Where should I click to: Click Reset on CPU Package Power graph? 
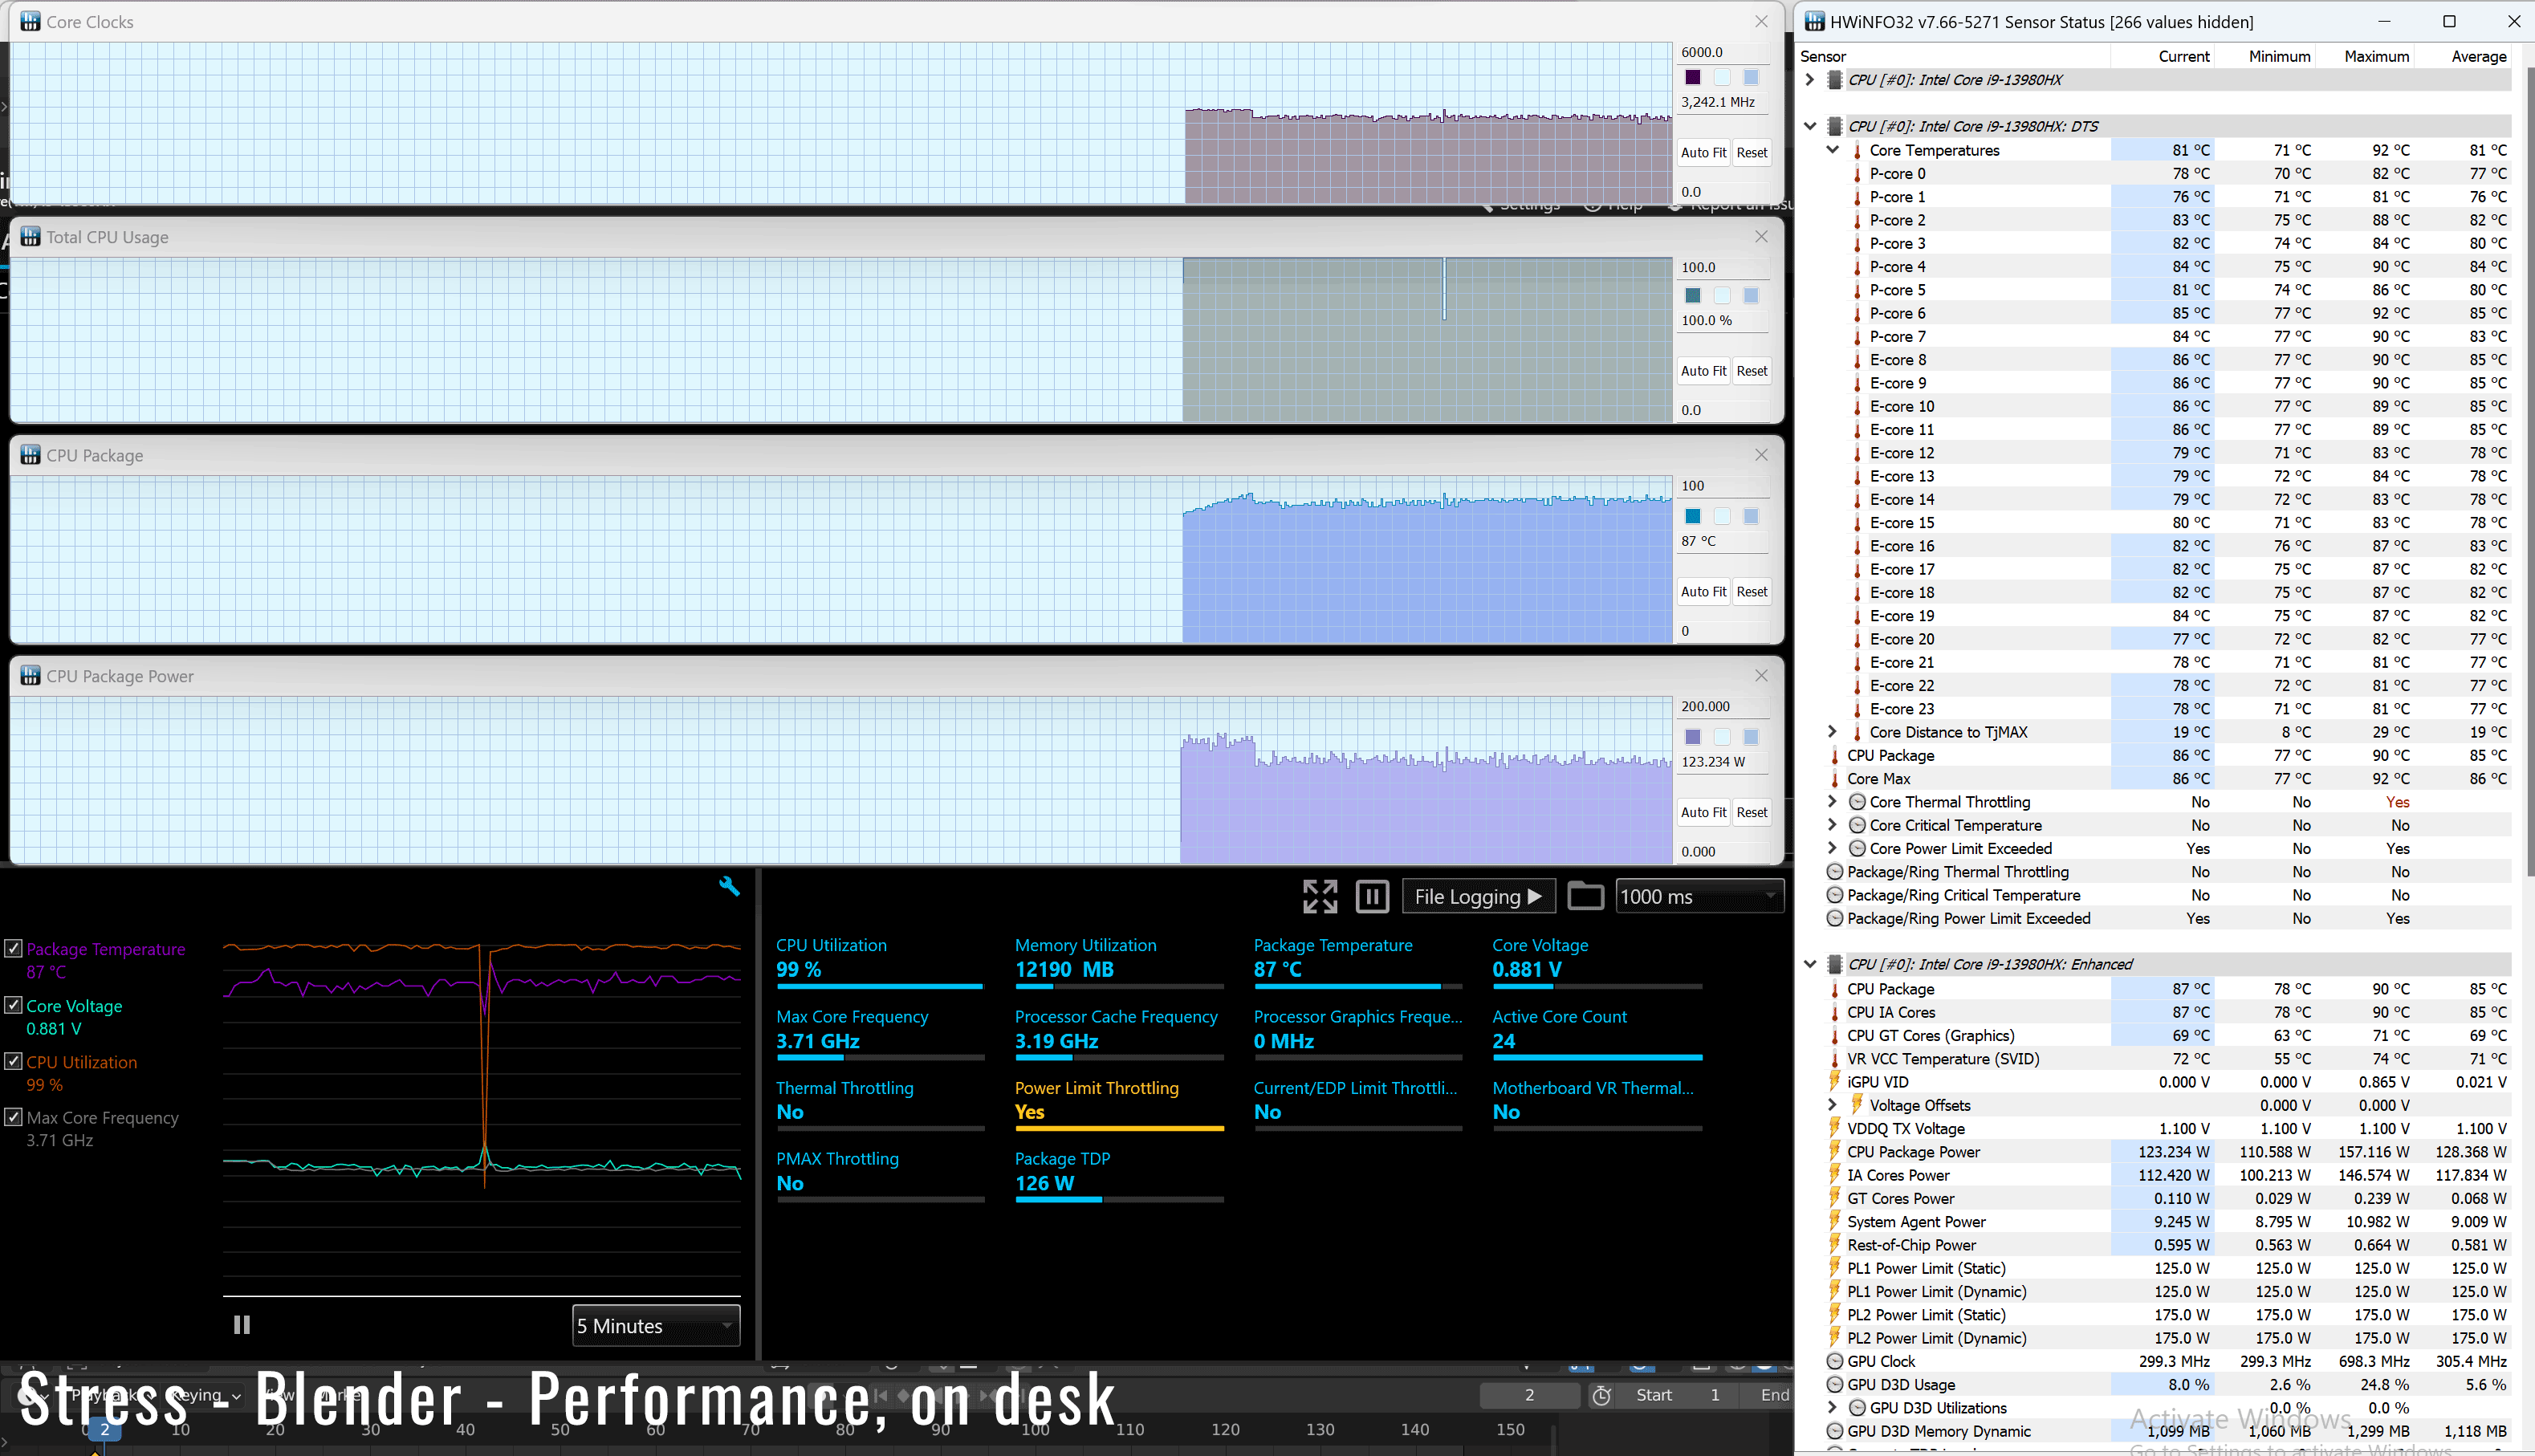coord(1751,812)
